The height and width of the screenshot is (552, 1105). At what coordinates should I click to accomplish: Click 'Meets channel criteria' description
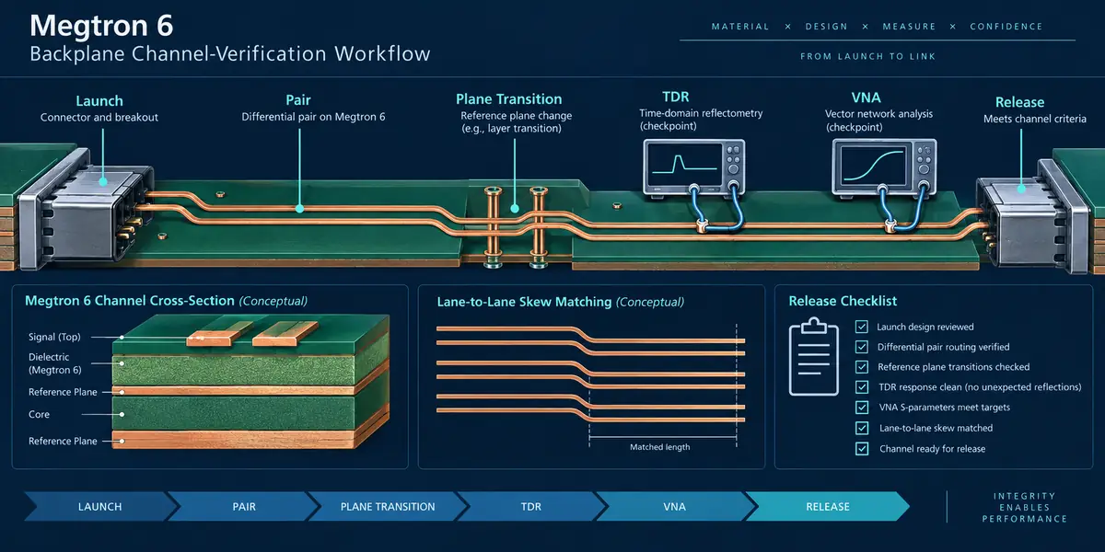(1035, 120)
